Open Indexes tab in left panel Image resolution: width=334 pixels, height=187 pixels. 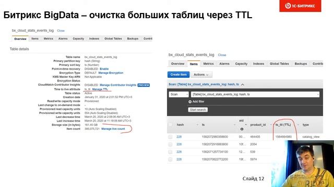tap(94, 38)
